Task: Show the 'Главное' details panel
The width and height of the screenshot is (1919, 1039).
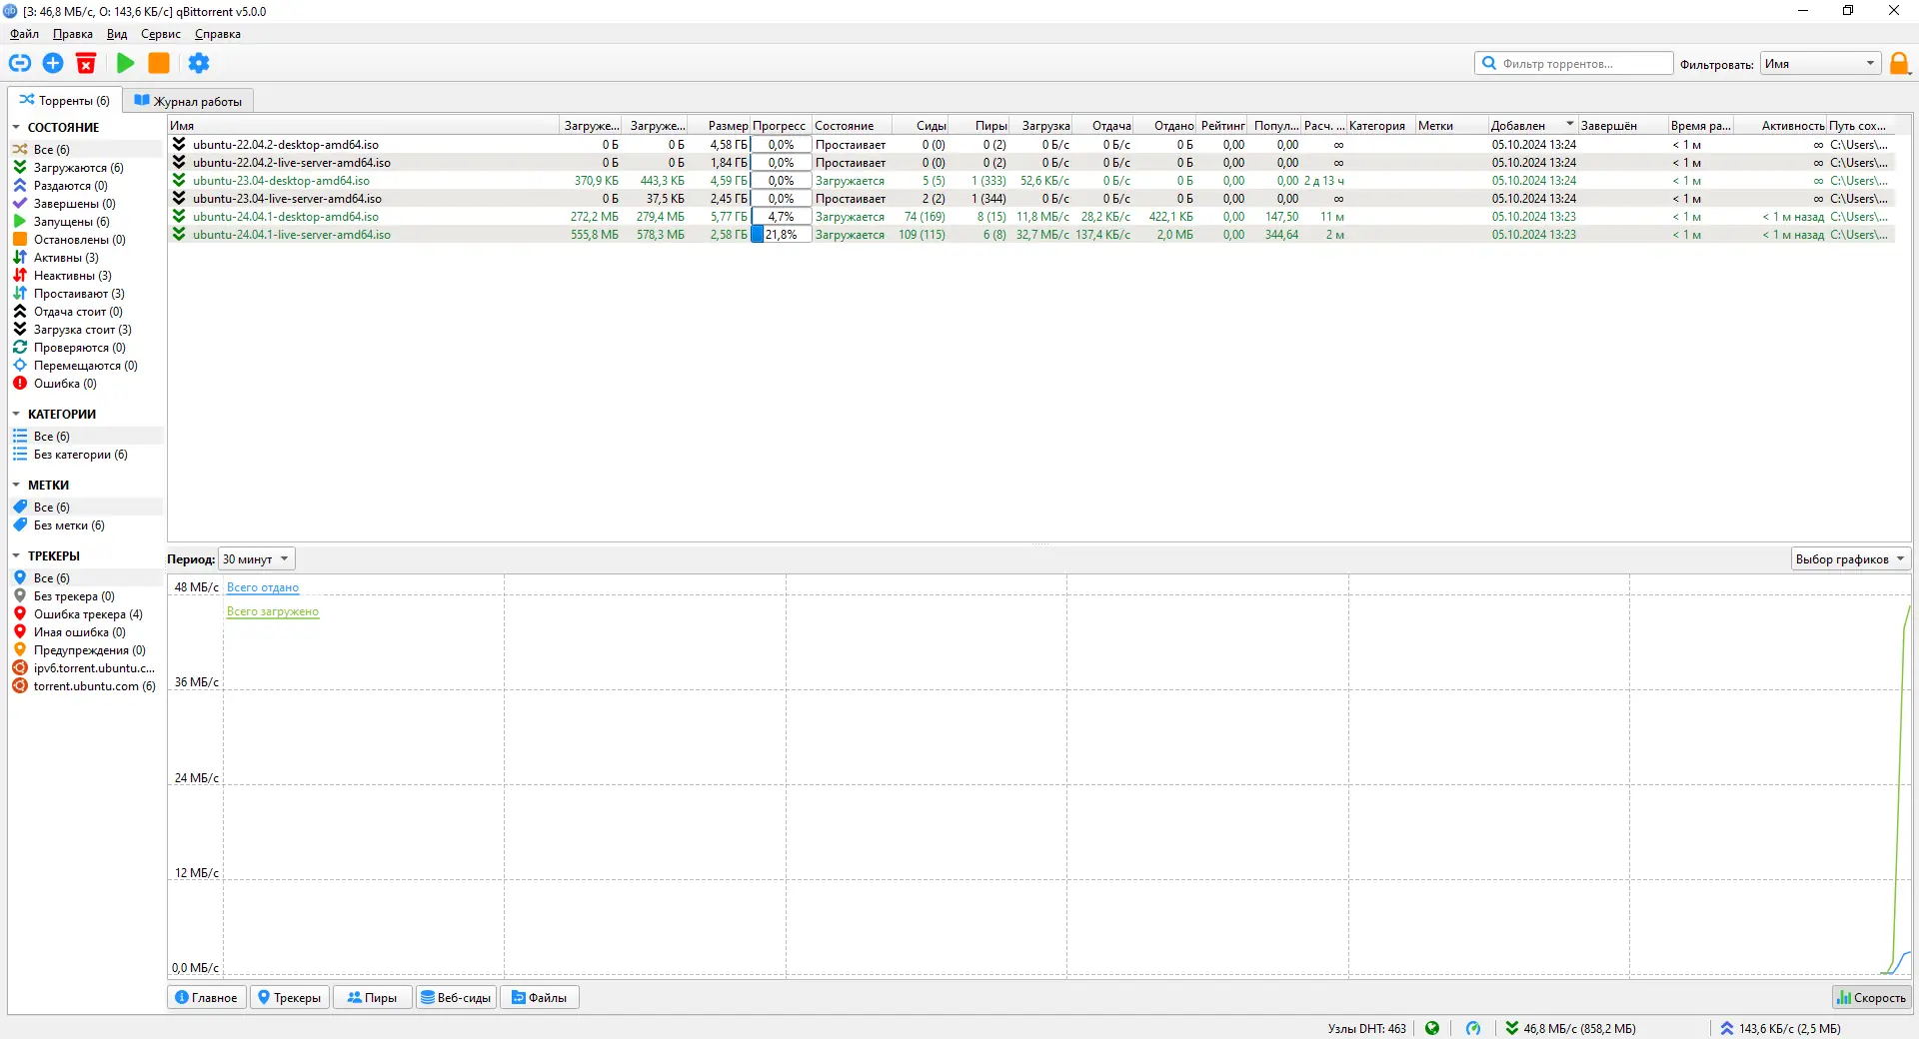Action: coord(206,998)
